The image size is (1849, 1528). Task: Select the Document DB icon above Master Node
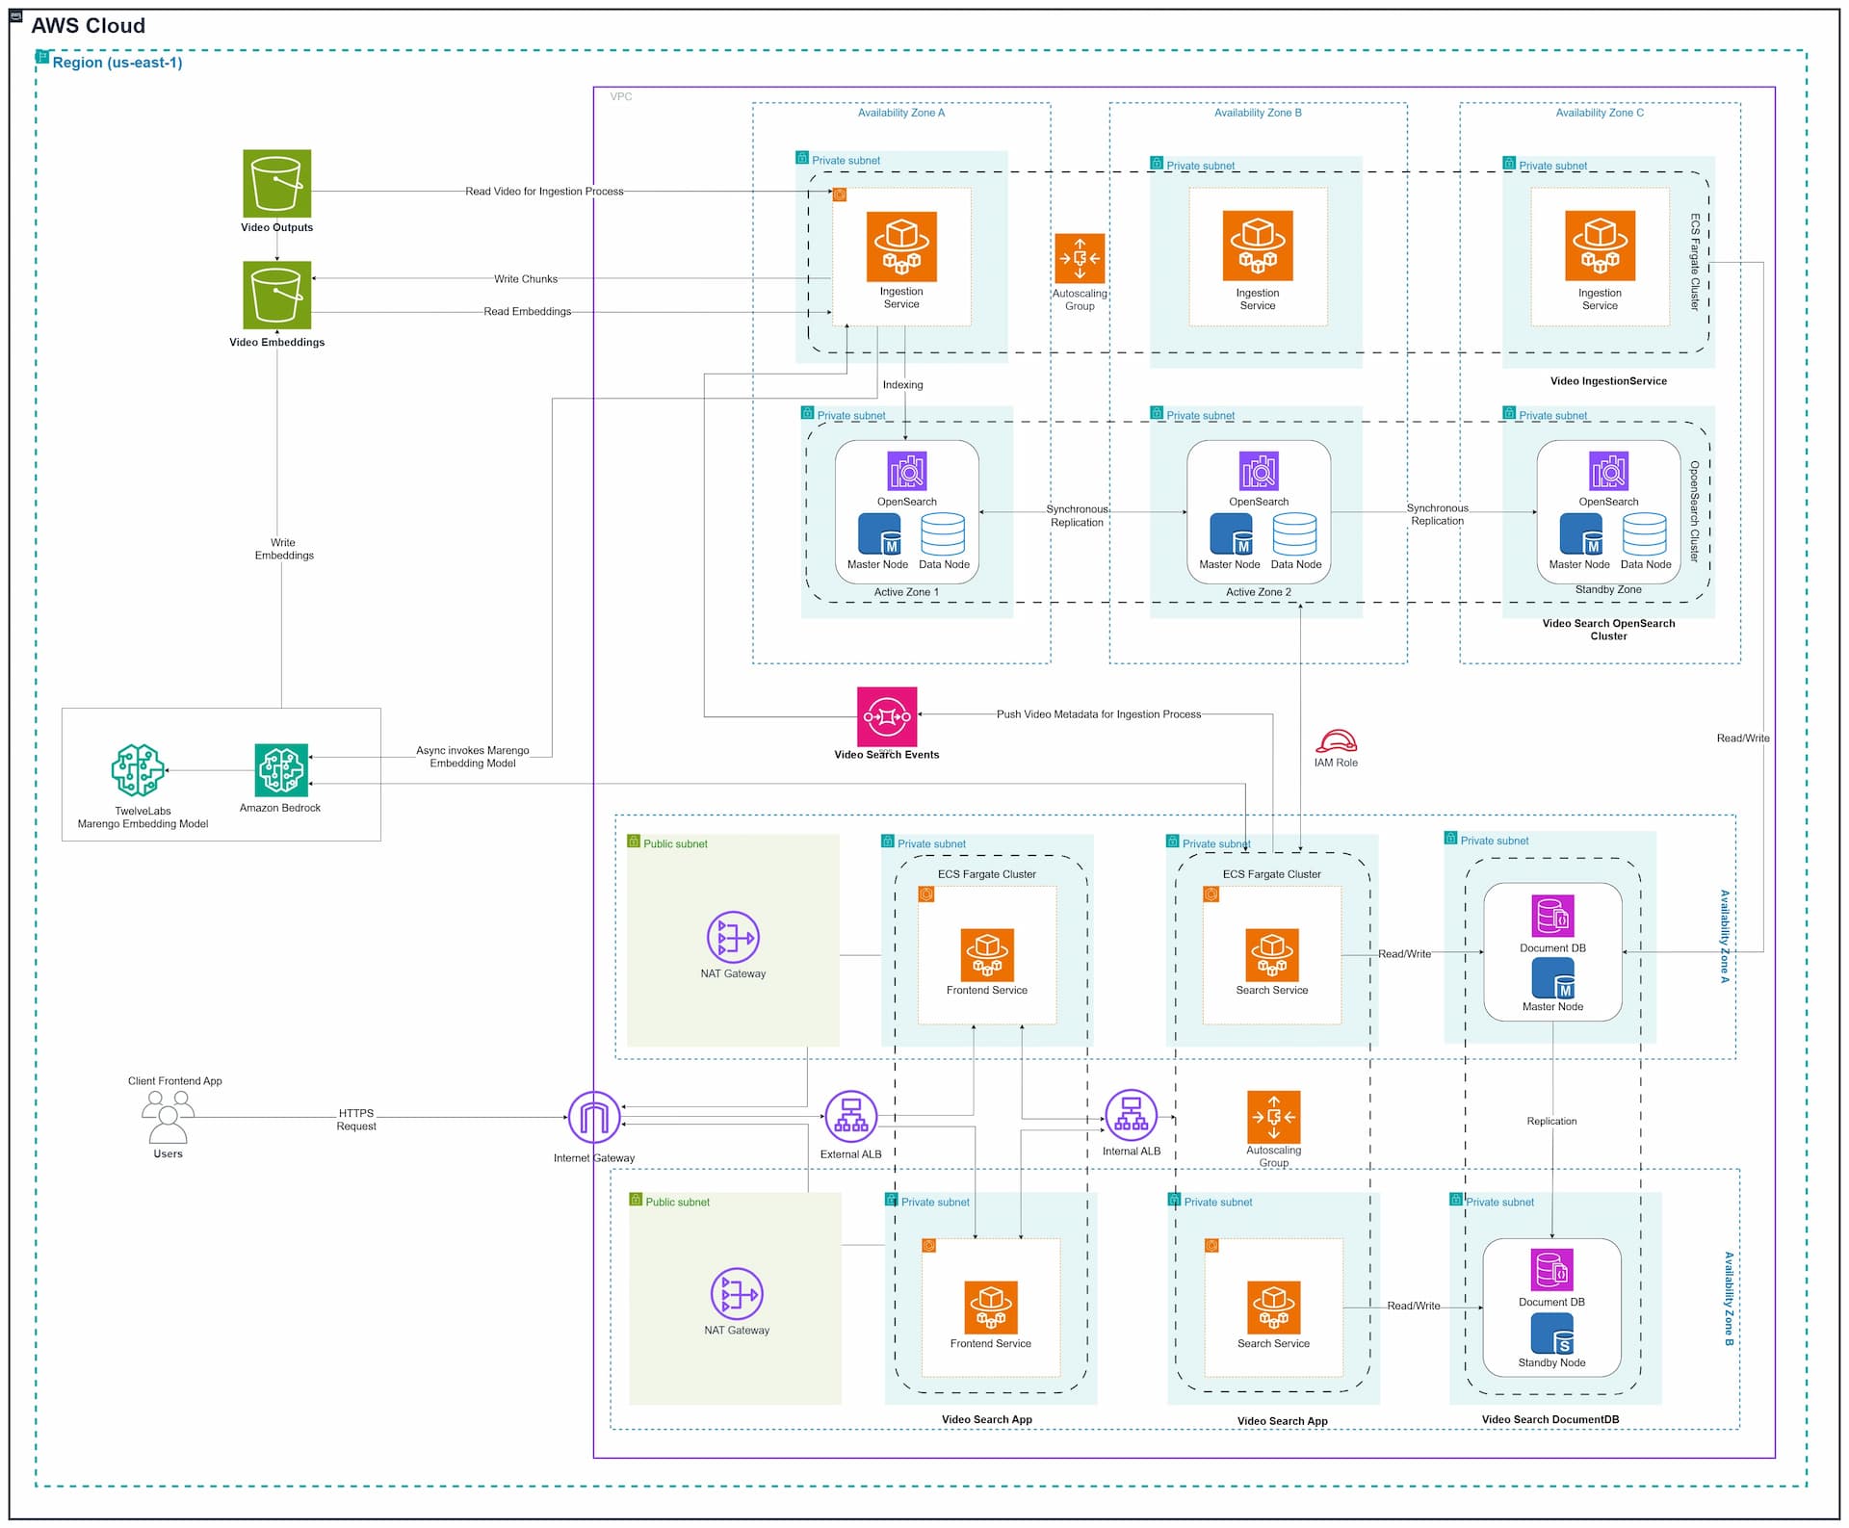[1552, 916]
